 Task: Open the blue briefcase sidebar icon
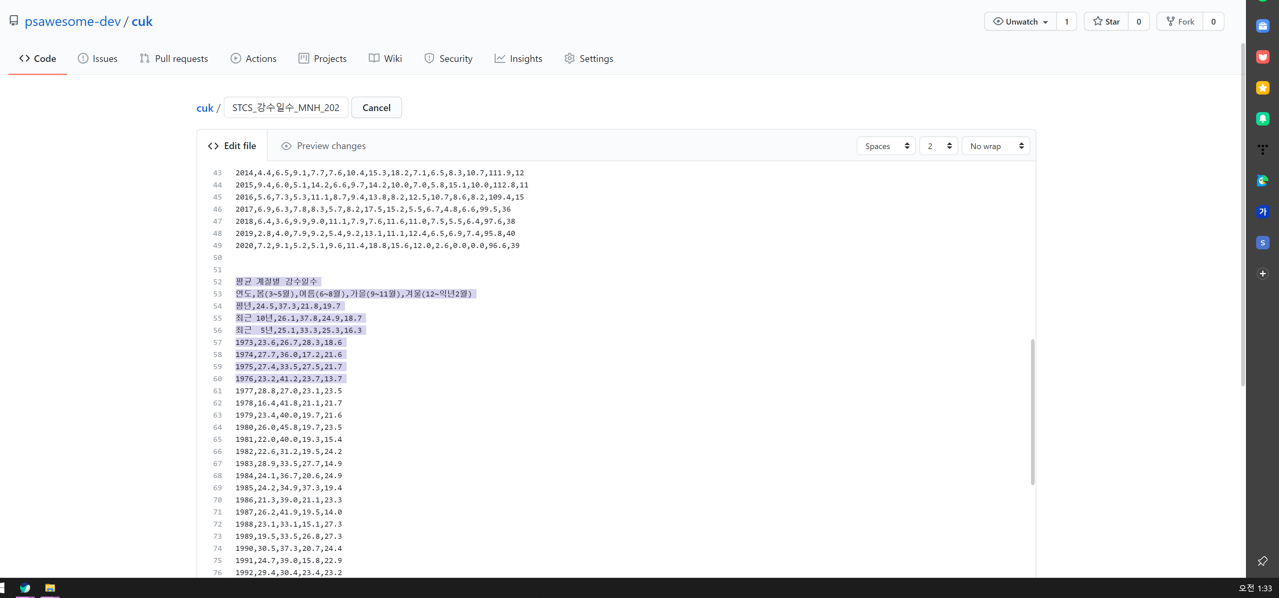pyautogui.click(x=1262, y=26)
